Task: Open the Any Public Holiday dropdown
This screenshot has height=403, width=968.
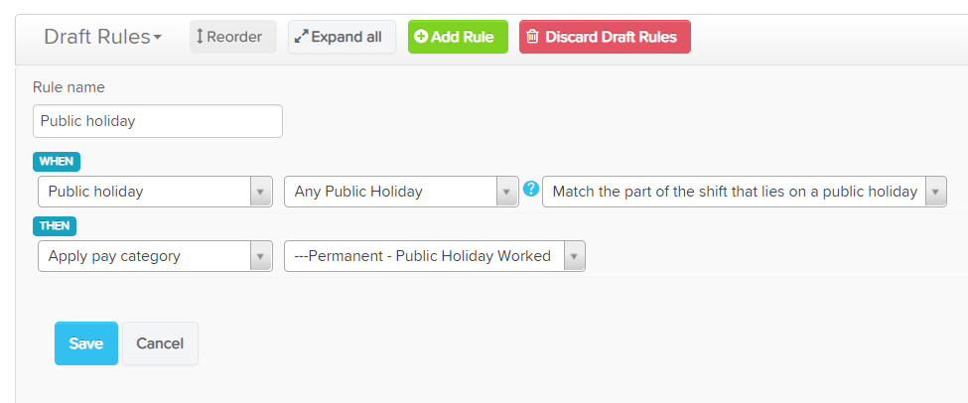Action: point(401,192)
